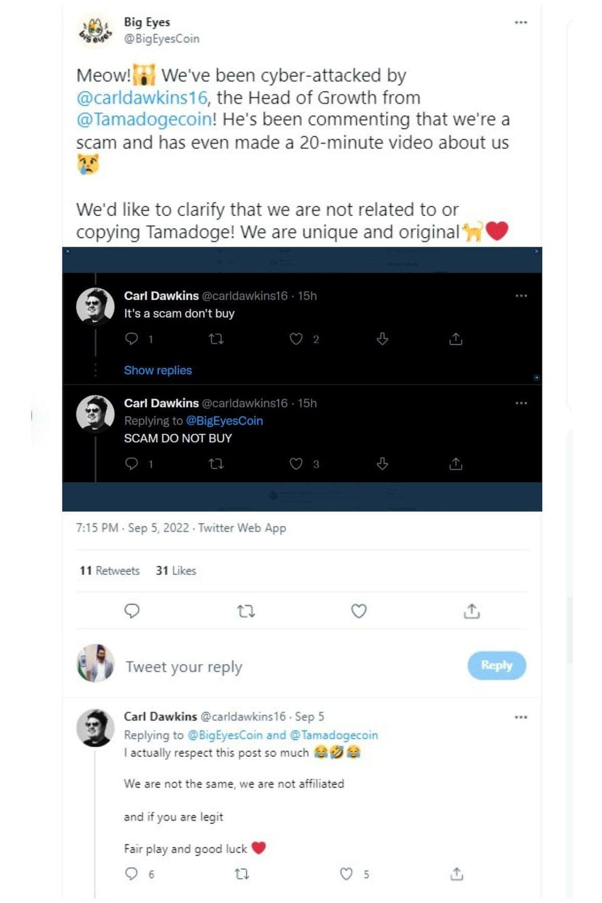Screen dimensions: 602x903
Task: Share the main Big Eyes tweet
Action: point(471,611)
